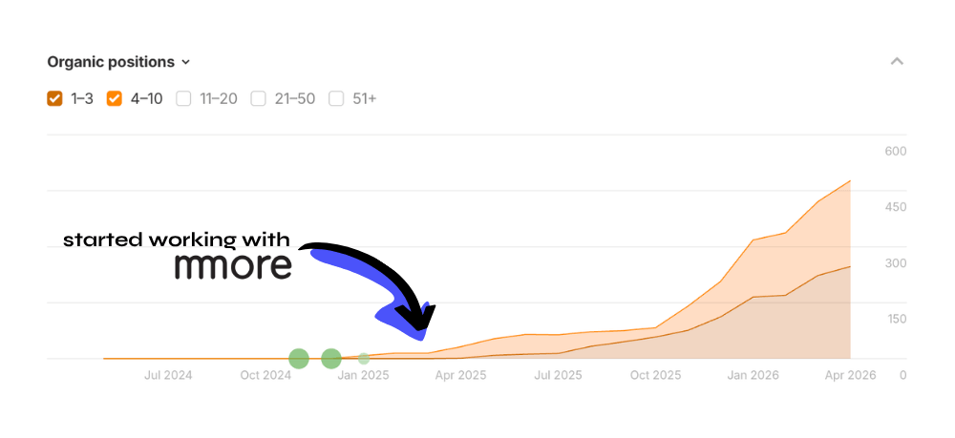Uncheck the 1–3 positions checkbox
The height and width of the screenshot is (438, 955).
(x=54, y=98)
